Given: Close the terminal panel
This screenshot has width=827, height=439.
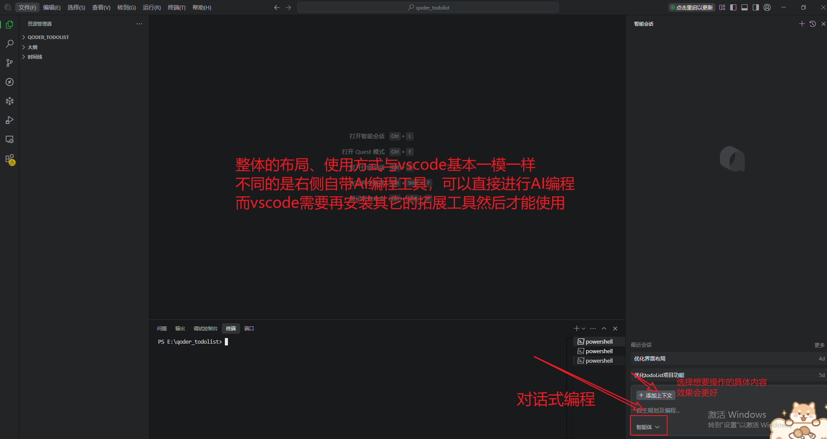Looking at the screenshot, I should (615, 328).
